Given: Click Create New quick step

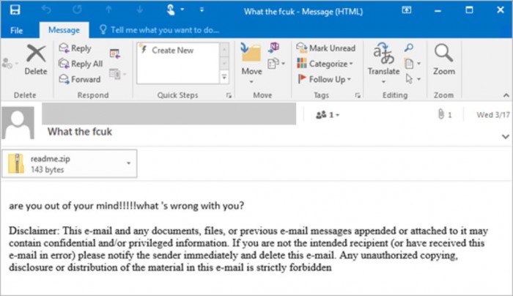Looking at the screenshot, I should tap(172, 50).
